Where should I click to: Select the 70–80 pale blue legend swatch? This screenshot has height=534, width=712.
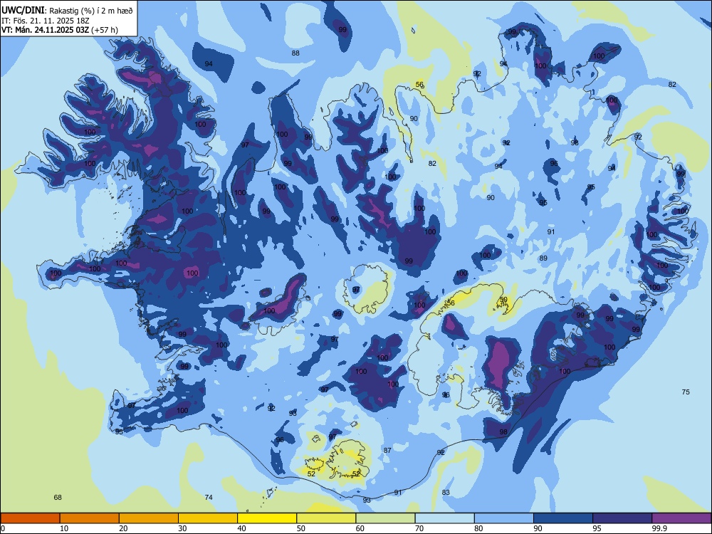coord(444,518)
